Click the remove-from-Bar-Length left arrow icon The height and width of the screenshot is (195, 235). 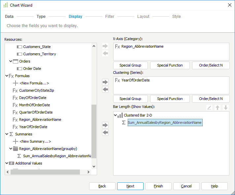point(105,132)
